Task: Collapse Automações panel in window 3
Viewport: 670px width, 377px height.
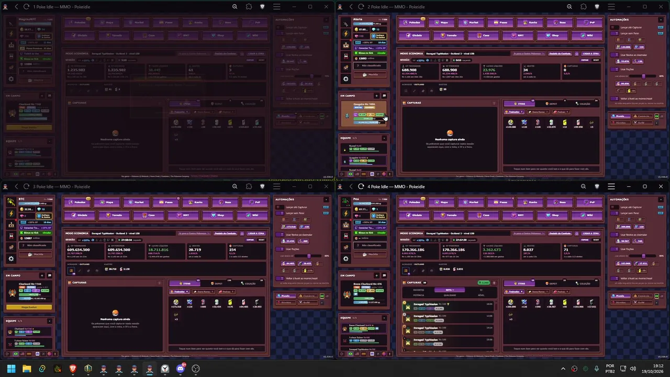Action: 326,199
